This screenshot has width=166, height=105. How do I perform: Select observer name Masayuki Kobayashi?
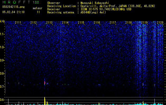point(95,3)
